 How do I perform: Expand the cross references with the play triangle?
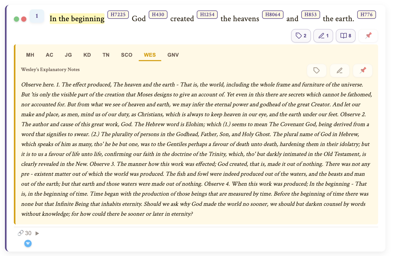(37, 233)
